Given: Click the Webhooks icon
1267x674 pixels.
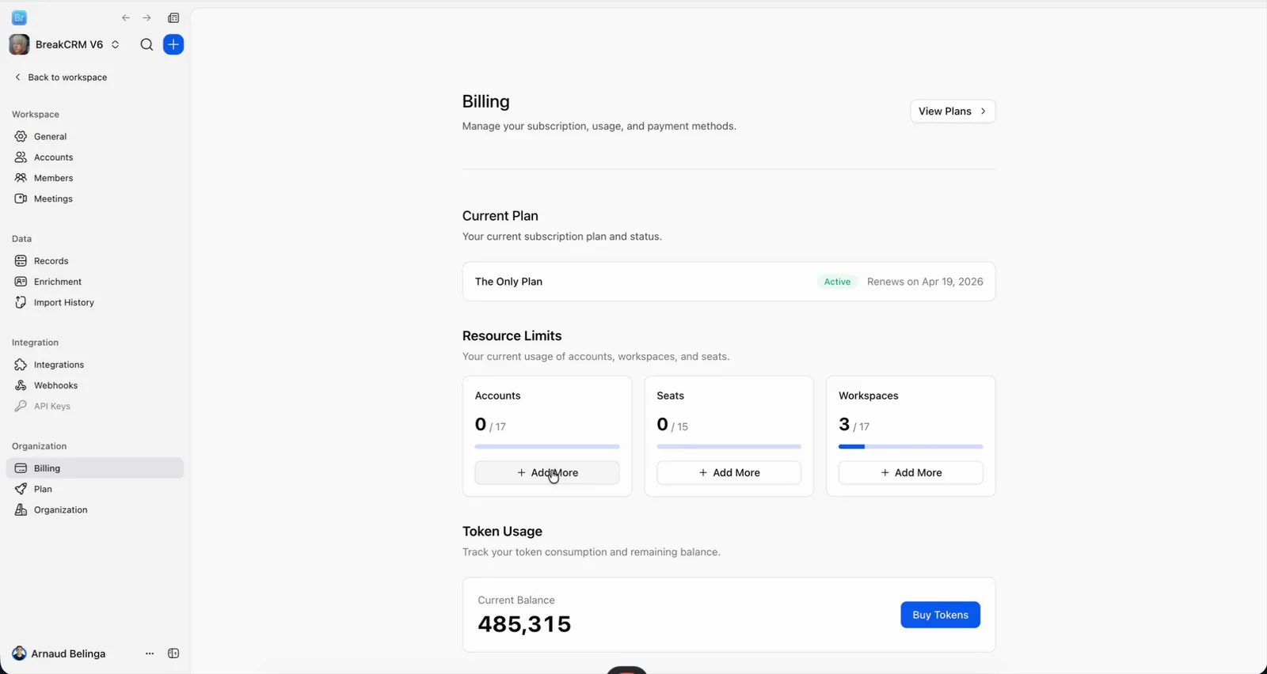Looking at the screenshot, I should (21, 385).
